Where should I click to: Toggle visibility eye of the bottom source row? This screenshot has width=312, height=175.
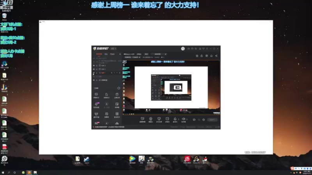94,80
